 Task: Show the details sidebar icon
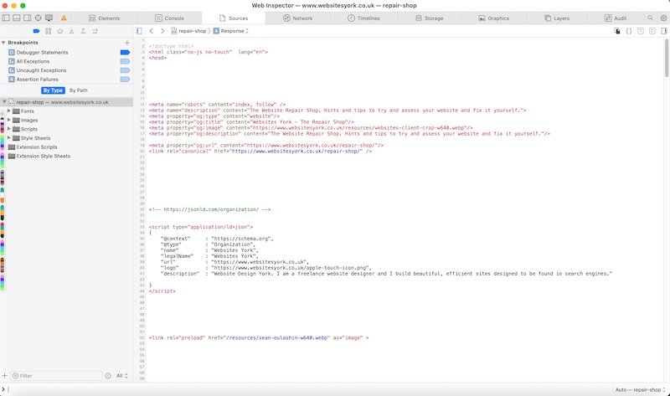[663, 31]
